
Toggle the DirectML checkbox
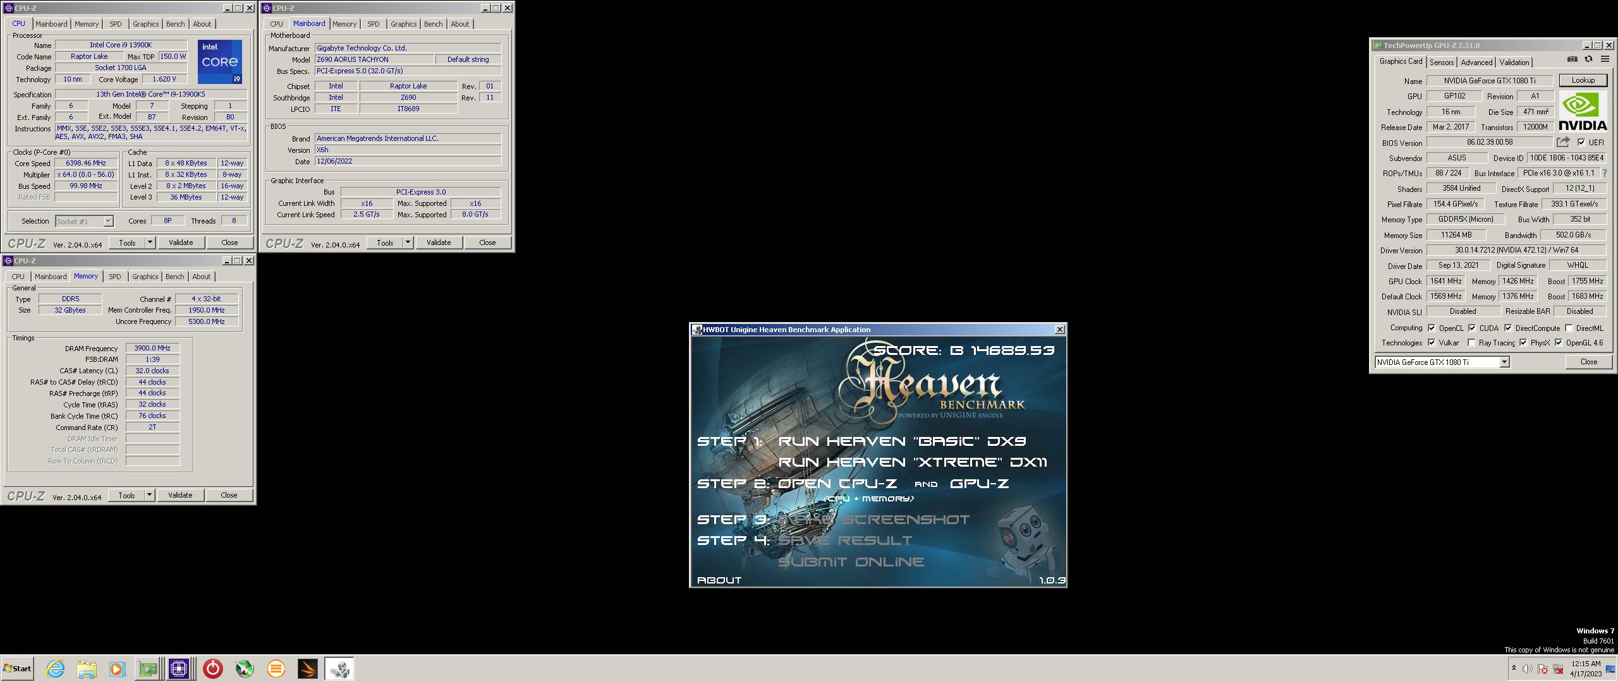point(1569,328)
